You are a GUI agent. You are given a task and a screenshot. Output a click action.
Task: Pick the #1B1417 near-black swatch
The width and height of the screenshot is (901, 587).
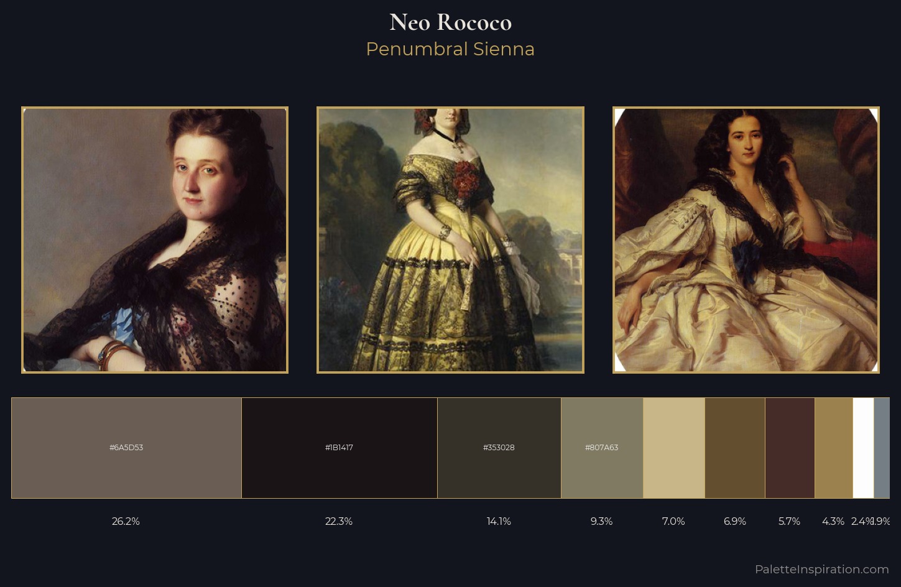(x=340, y=448)
